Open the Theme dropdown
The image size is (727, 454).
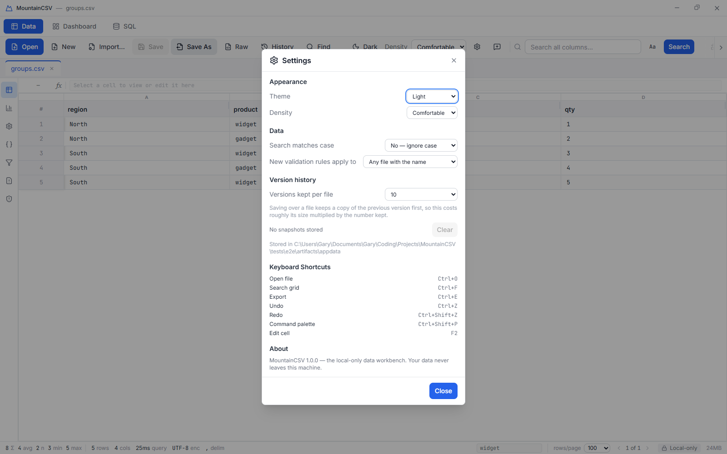tap(432, 96)
